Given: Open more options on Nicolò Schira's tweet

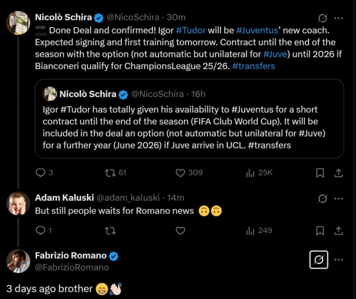Looking at the screenshot, I should point(338,18).
